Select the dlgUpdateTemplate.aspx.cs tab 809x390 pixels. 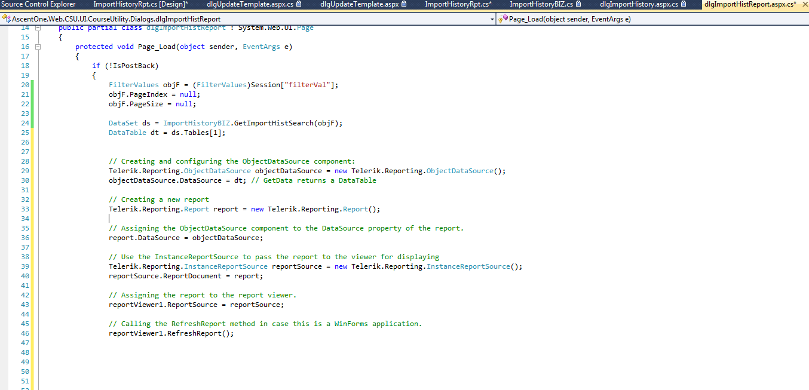click(250, 4)
